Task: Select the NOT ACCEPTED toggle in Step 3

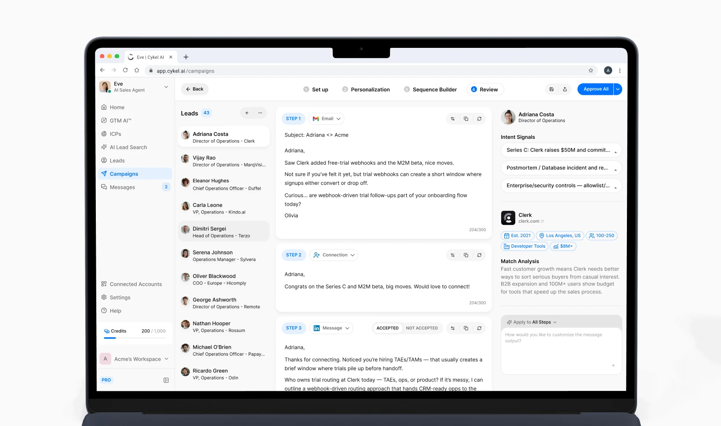Action: click(422, 328)
